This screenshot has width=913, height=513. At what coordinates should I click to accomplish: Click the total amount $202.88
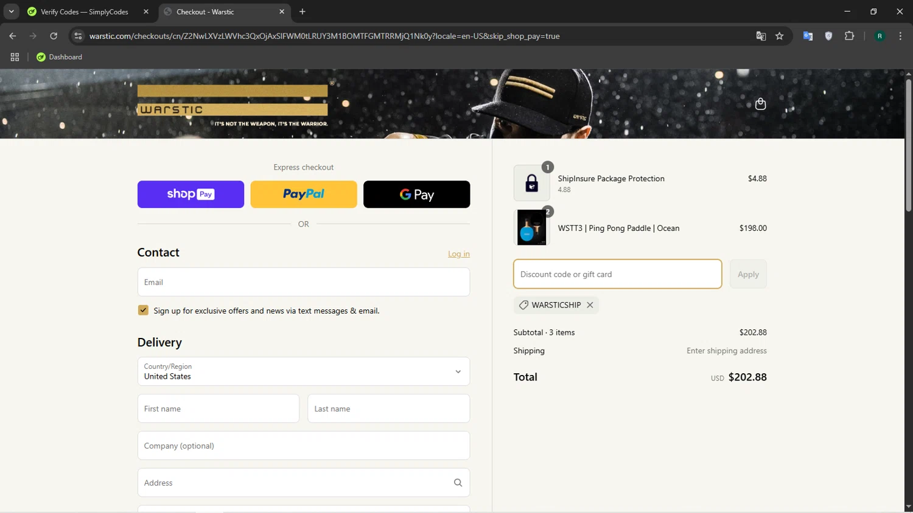pyautogui.click(x=747, y=377)
